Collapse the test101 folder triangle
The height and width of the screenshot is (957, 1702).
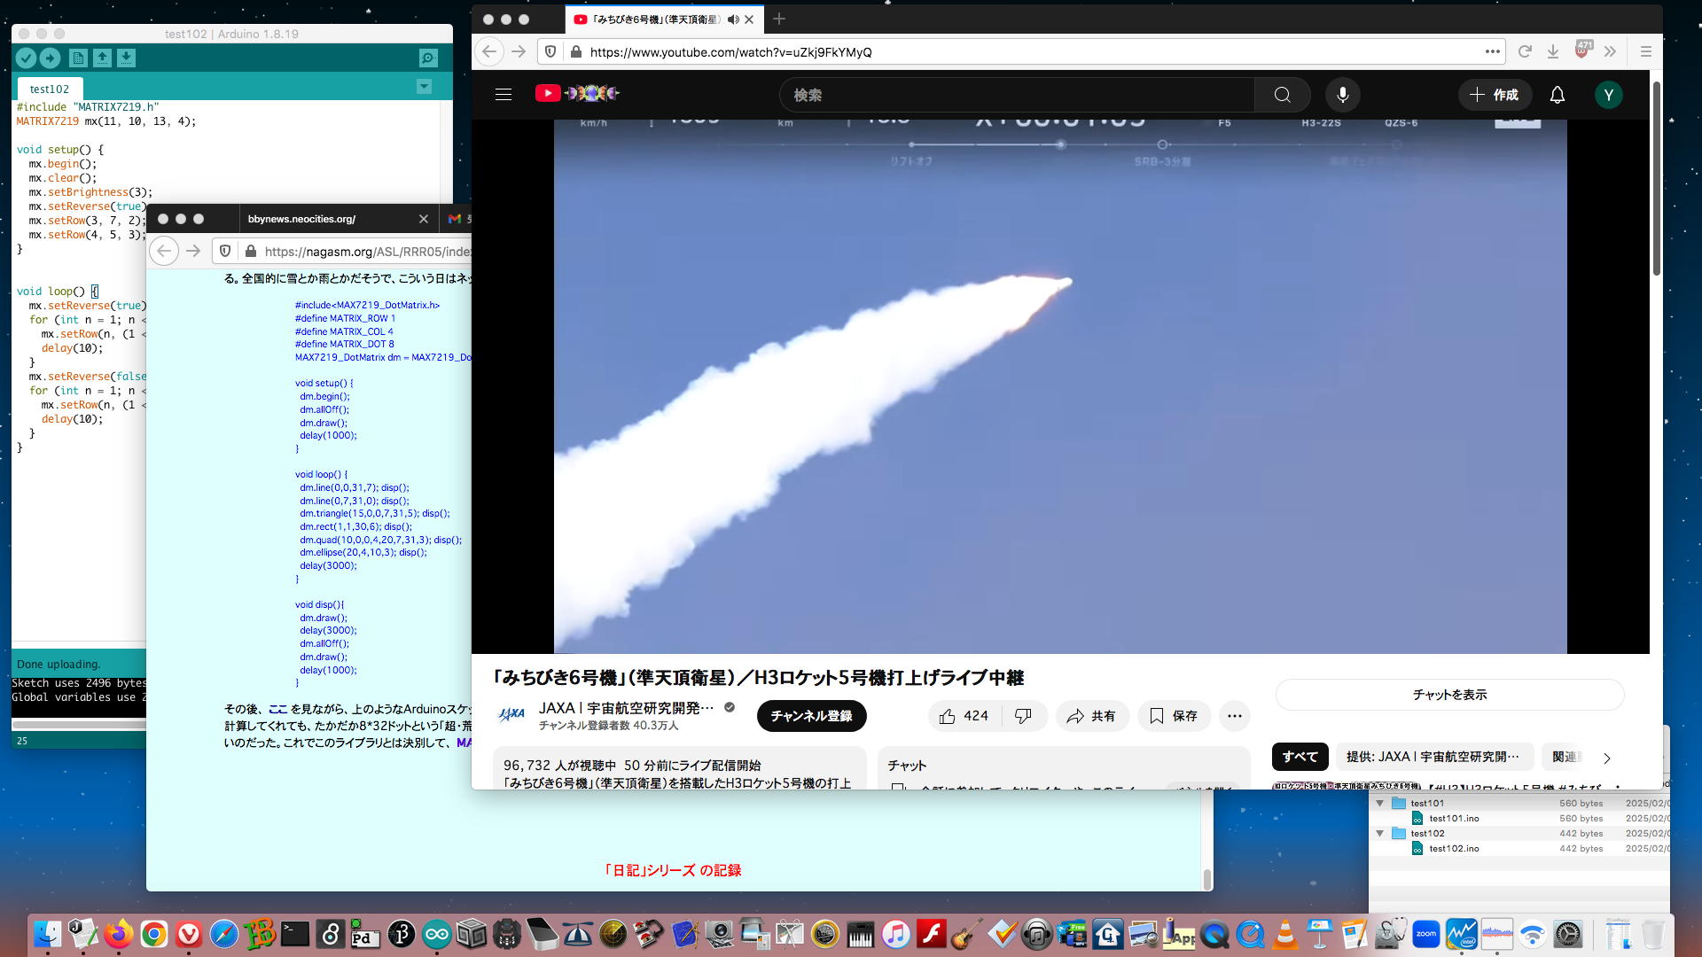1379,804
